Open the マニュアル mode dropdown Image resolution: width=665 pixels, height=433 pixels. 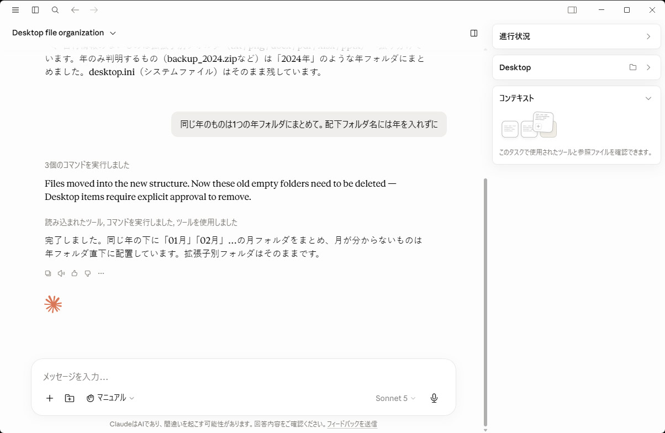110,398
